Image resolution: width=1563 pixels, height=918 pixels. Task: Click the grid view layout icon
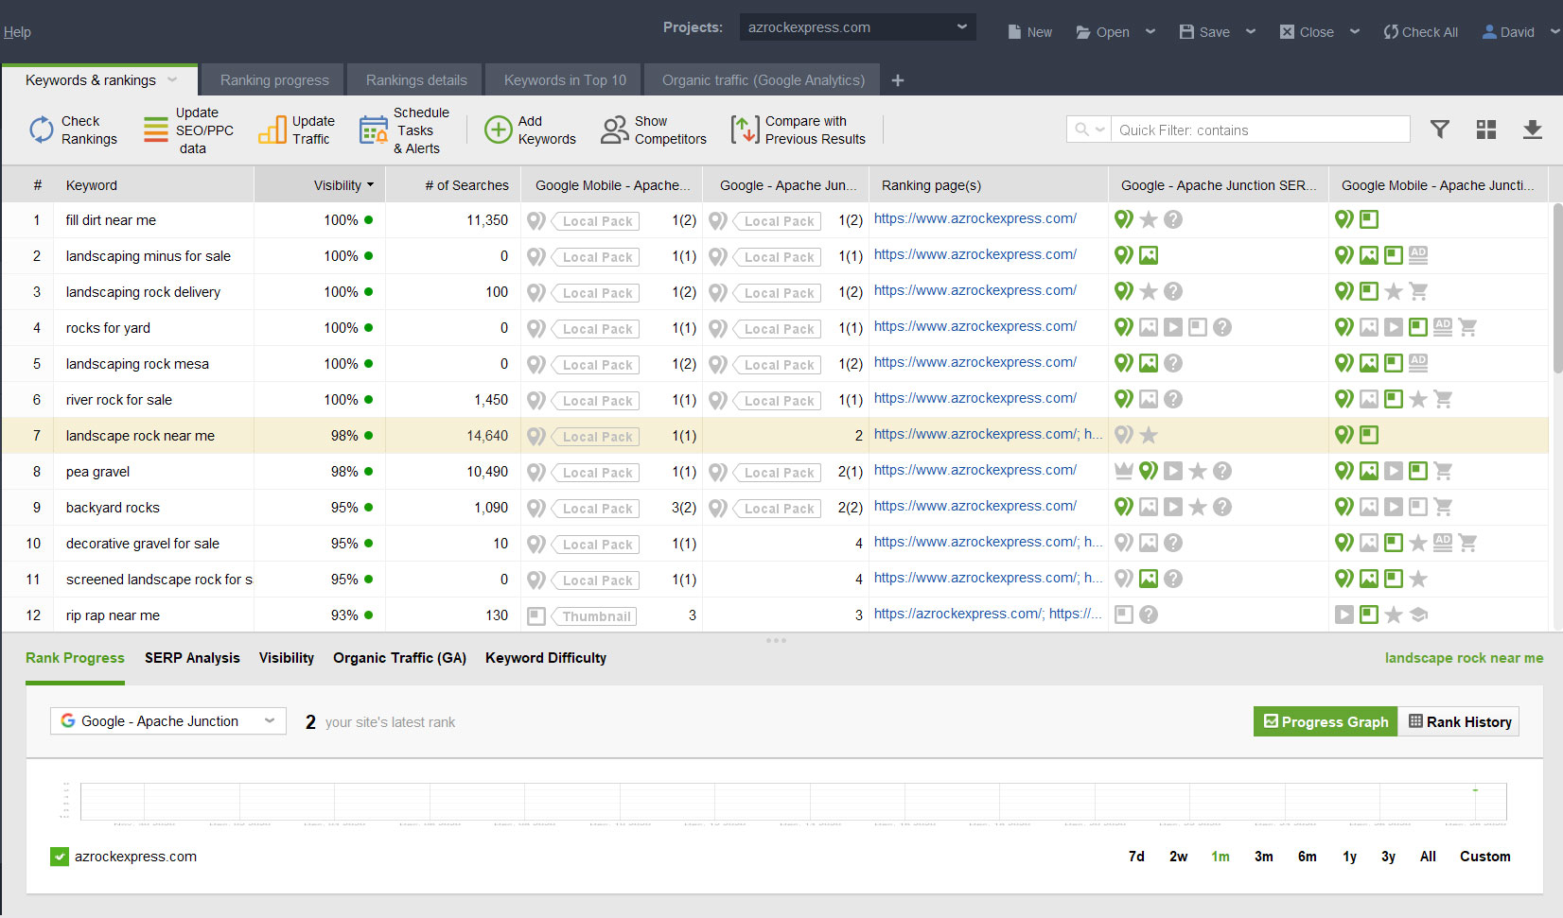1486,130
